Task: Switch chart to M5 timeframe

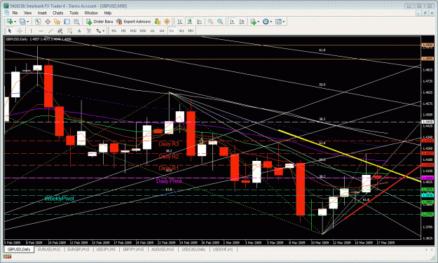Action: tap(123, 31)
